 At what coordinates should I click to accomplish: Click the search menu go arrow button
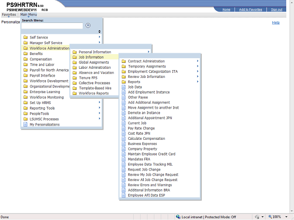click(x=88, y=26)
